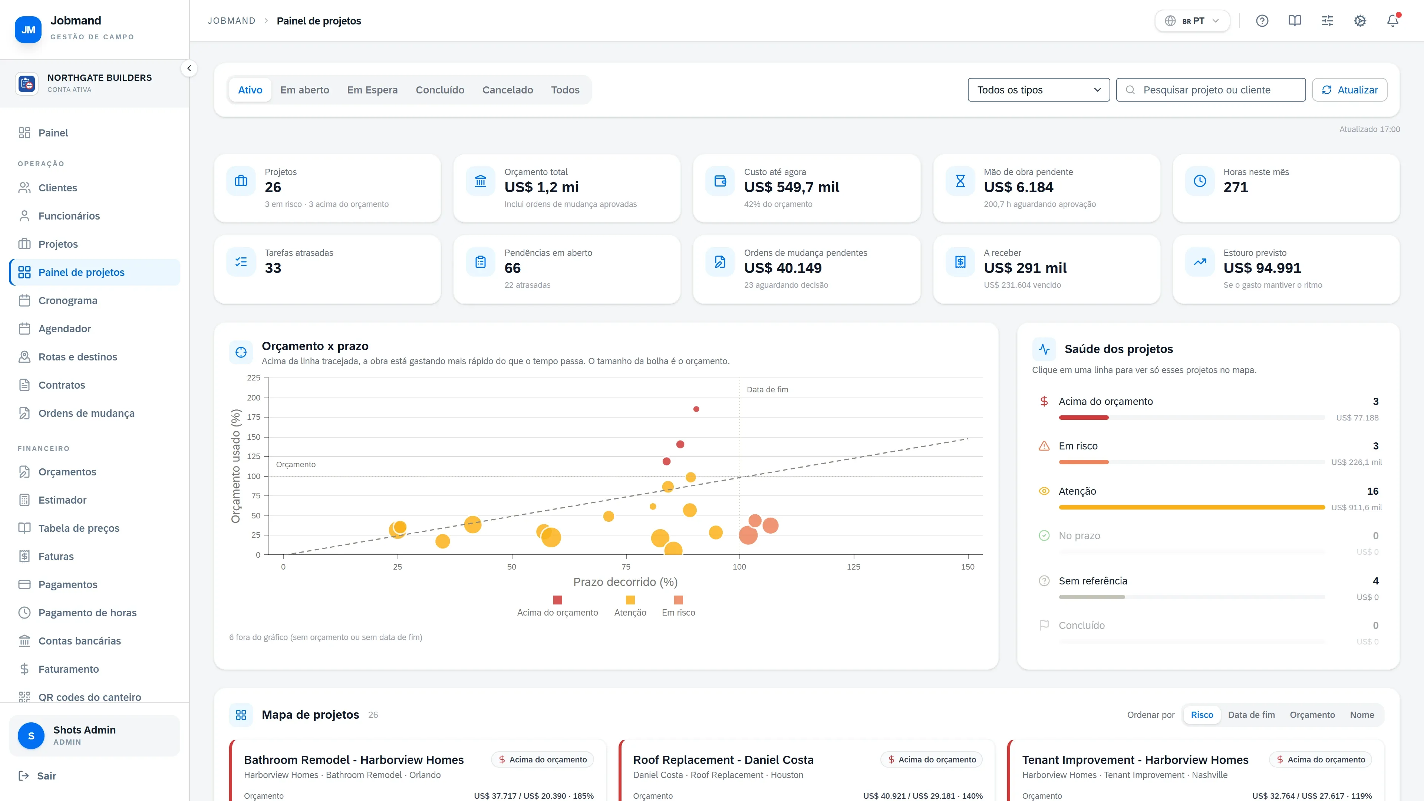Click the Custo até agora wallet icon
Viewport: 1424px width, 801px height.
click(x=720, y=181)
